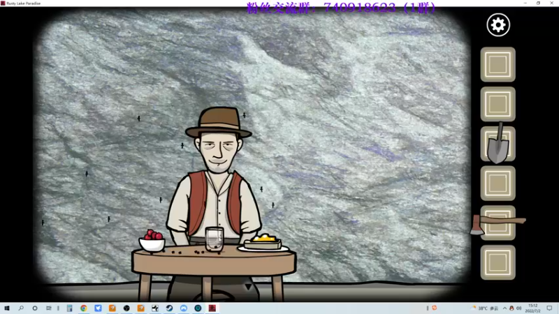Go back using the down arrow below the table
Viewport: 559px width, 314px height.
pos(249,287)
